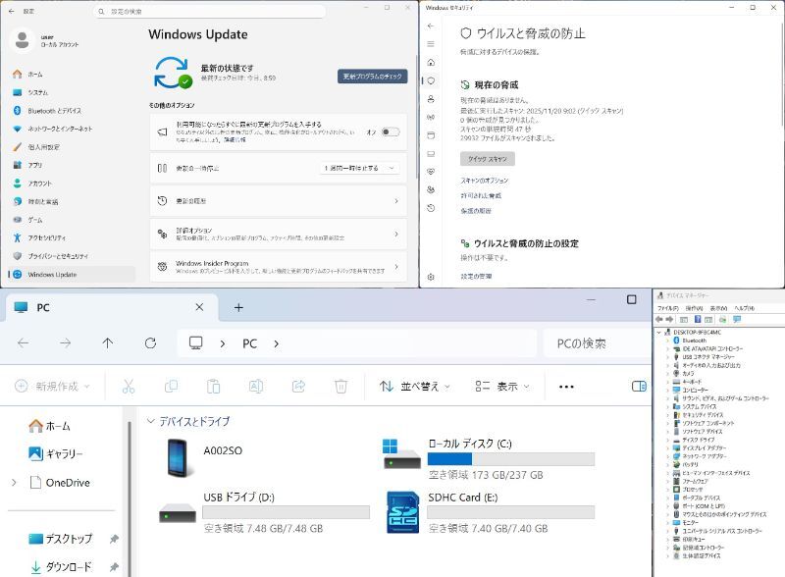Toggle the details pane icon in File Explorer
The image size is (785, 577).
tap(639, 387)
